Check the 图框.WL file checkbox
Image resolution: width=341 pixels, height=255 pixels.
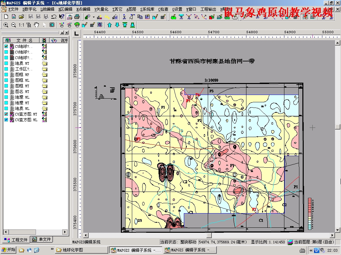coord(6,80)
